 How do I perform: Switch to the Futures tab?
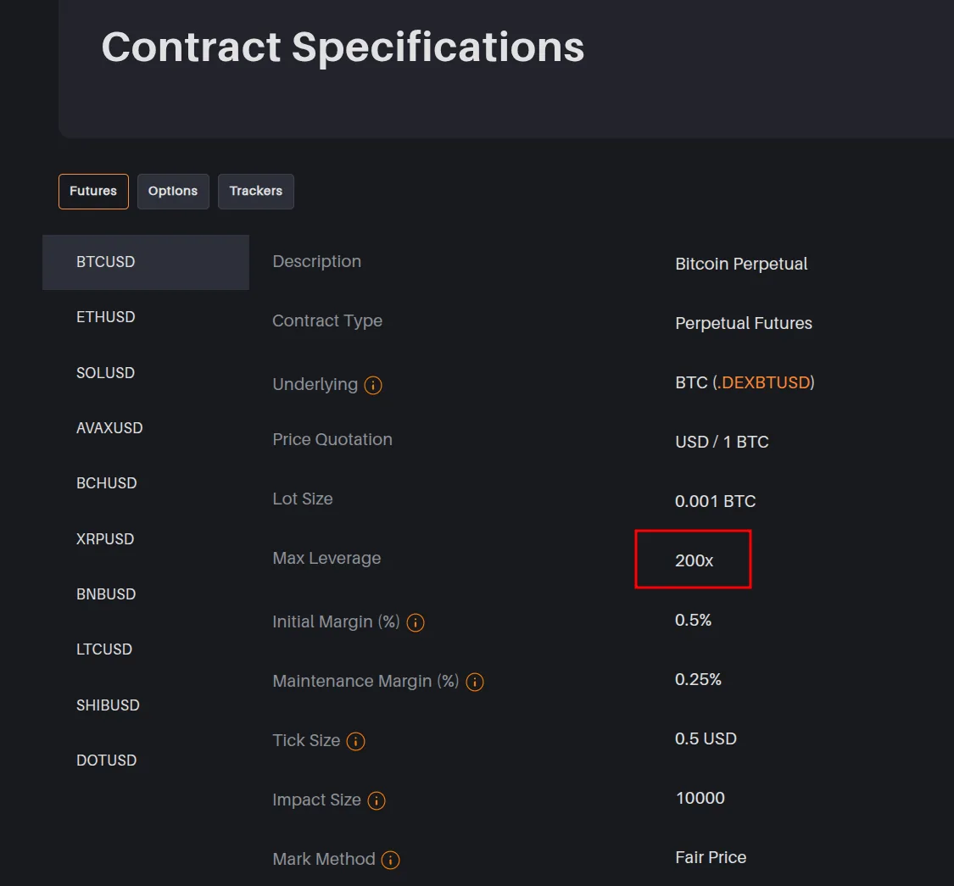(x=93, y=192)
